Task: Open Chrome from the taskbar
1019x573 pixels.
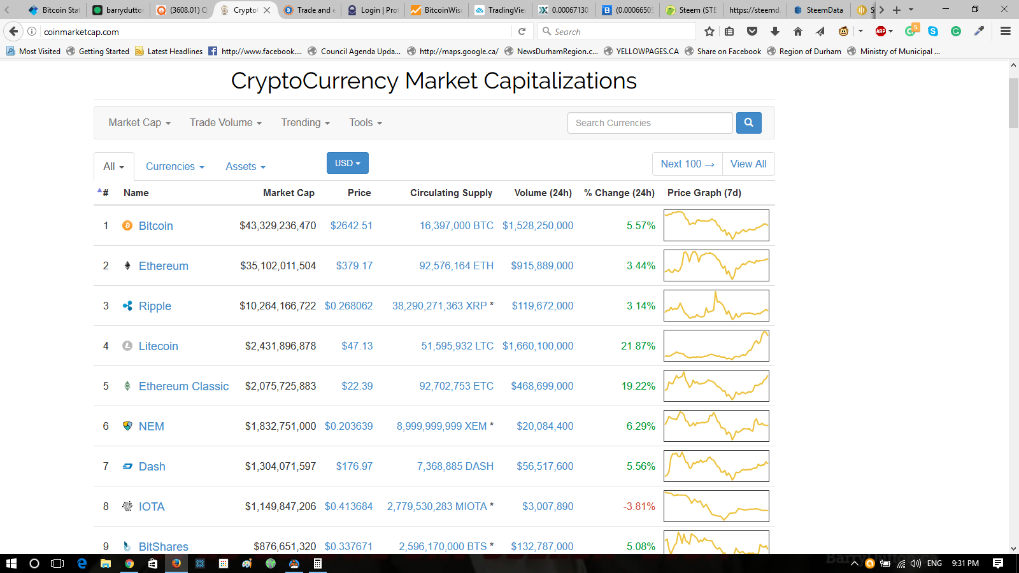Action: pos(129,563)
